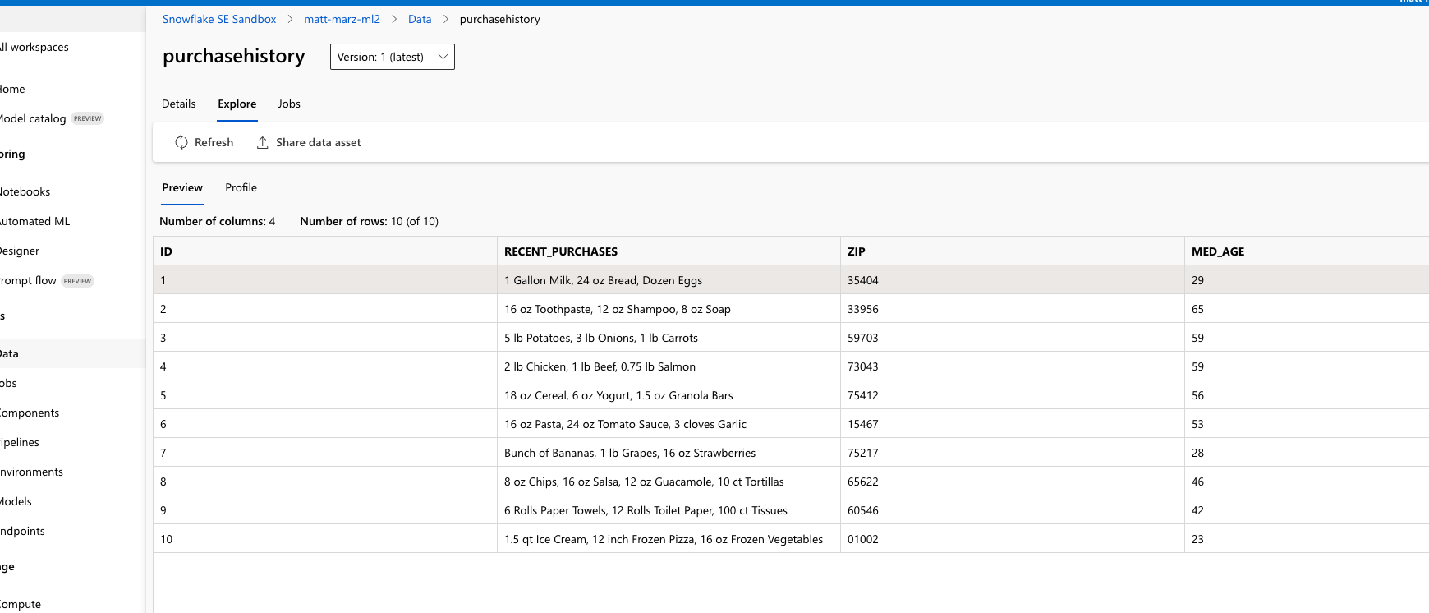Open Notebooks in the sidebar
1429x613 pixels.
tap(25, 192)
